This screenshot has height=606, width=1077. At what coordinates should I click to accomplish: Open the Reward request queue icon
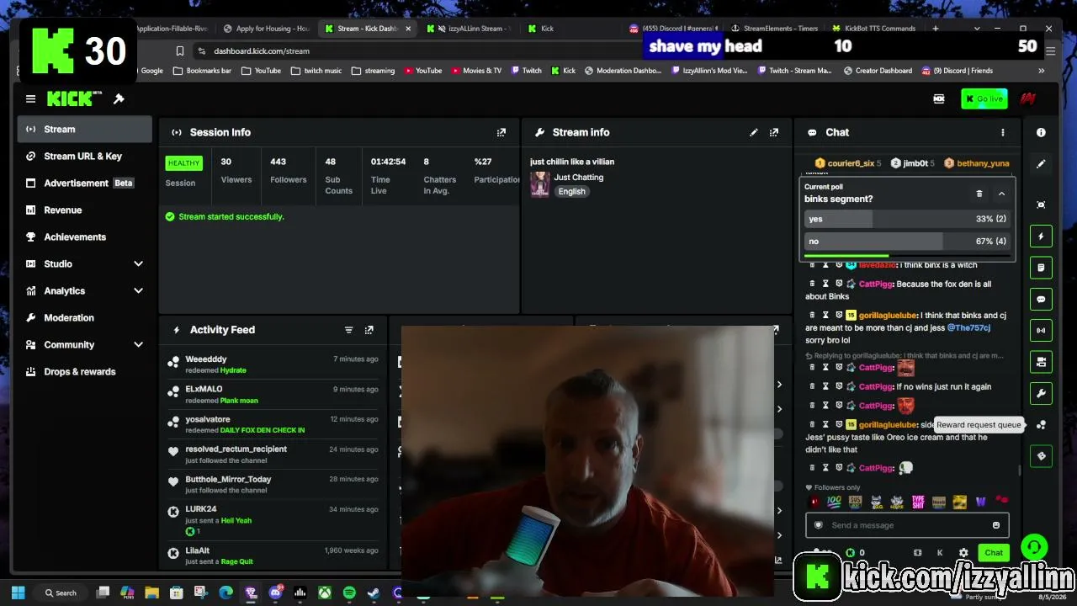[1041, 425]
